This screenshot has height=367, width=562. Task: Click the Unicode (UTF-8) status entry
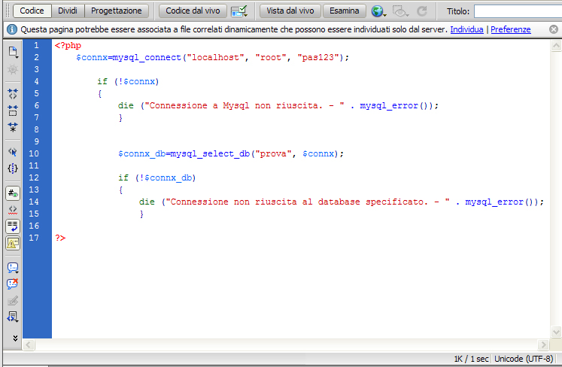tap(524, 359)
